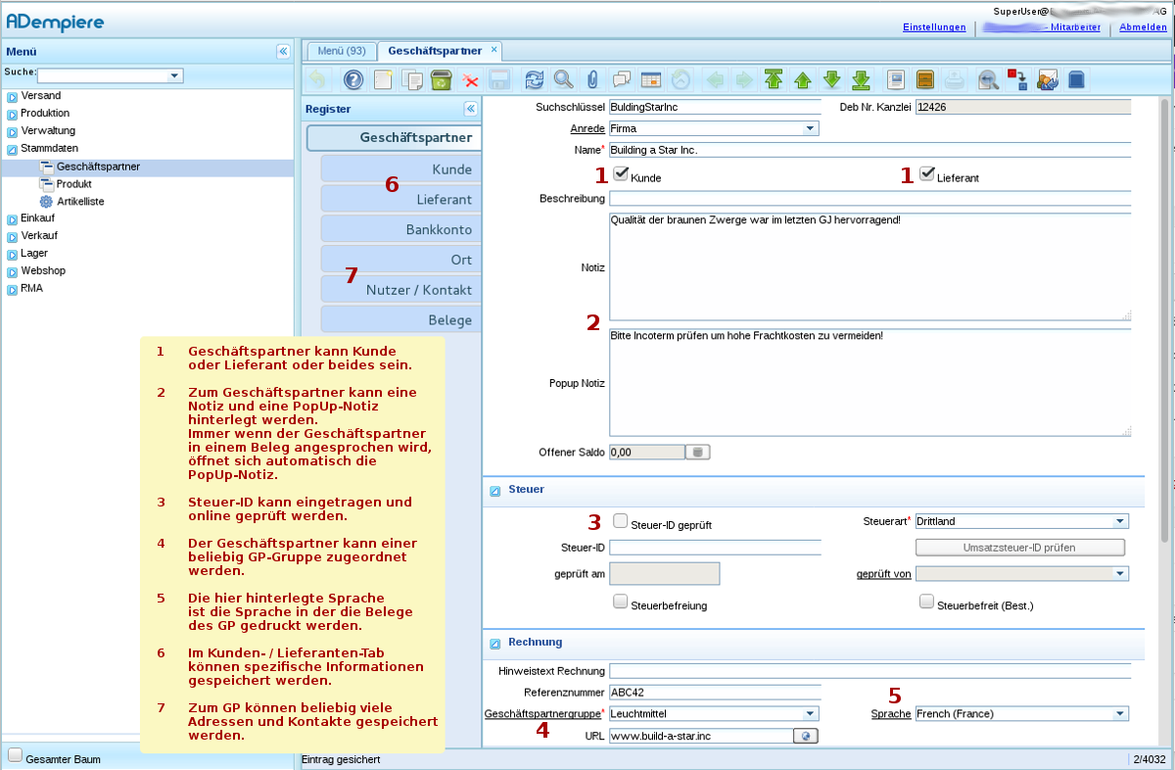Expand the Einkauf tree node
This screenshot has width=1175, height=770.
click(x=12, y=218)
